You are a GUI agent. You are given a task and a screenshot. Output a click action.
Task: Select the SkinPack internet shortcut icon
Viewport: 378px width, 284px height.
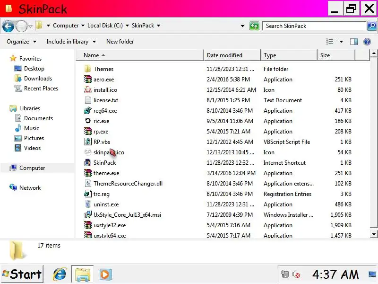tap(88, 162)
